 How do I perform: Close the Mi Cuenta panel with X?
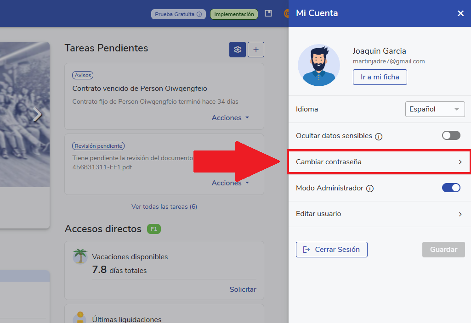[460, 13]
